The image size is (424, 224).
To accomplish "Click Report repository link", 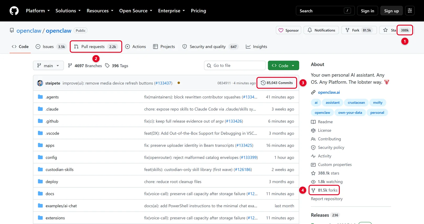I will click(327, 199).
